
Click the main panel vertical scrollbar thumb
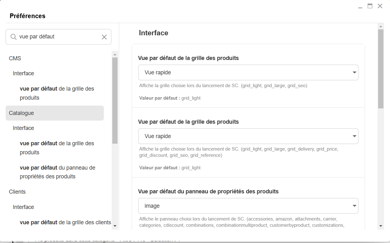pyautogui.click(x=381, y=69)
